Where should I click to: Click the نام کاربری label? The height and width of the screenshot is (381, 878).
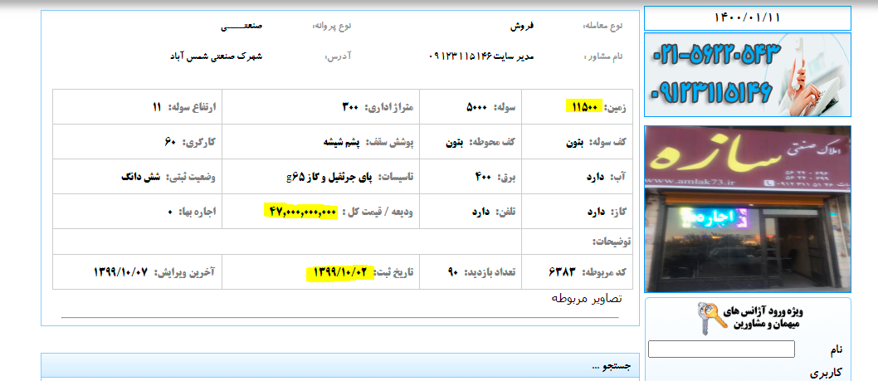pos(826,361)
